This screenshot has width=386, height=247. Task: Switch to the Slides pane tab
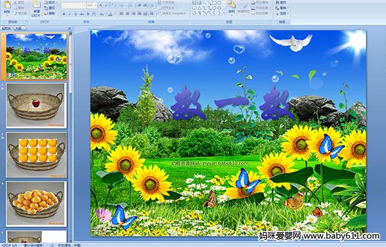tap(6, 28)
